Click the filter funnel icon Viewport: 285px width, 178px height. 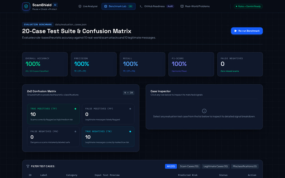[28, 166]
